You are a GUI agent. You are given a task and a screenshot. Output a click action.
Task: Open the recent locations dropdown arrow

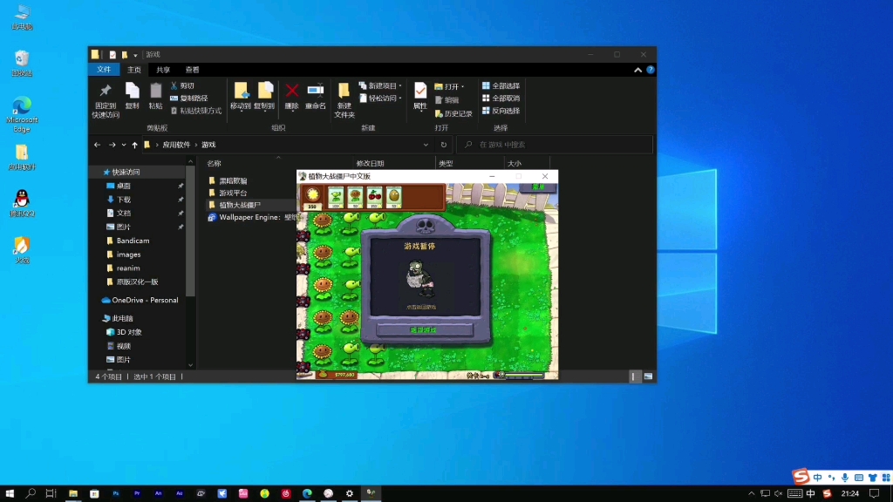coord(124,145)
